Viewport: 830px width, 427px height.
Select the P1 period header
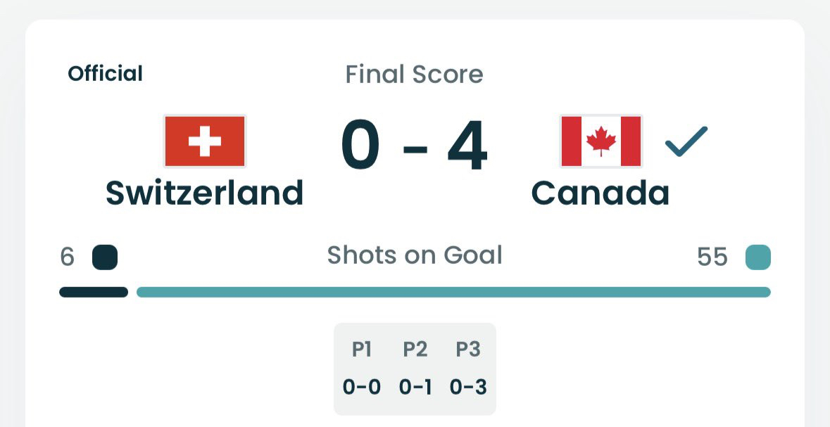tap(362, 350)
